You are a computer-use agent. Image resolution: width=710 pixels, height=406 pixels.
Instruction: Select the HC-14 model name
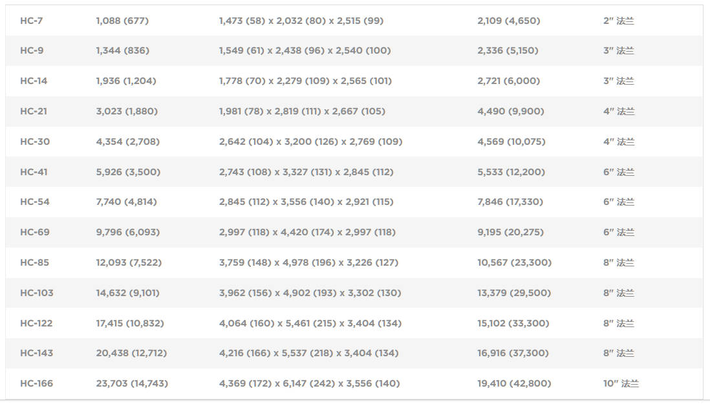pos(34,81)
